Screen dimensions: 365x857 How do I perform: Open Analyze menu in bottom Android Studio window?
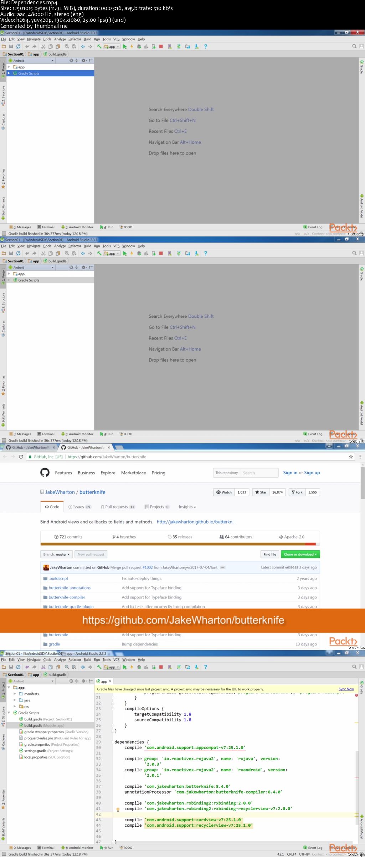coord(60,660)
